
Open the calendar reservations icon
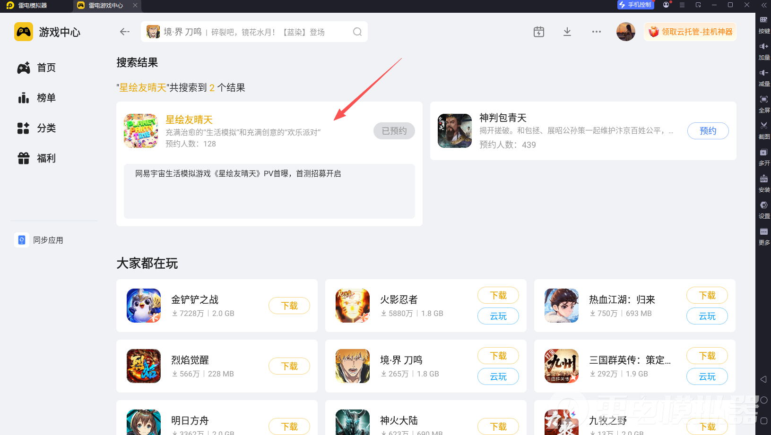tap(539, 32)
